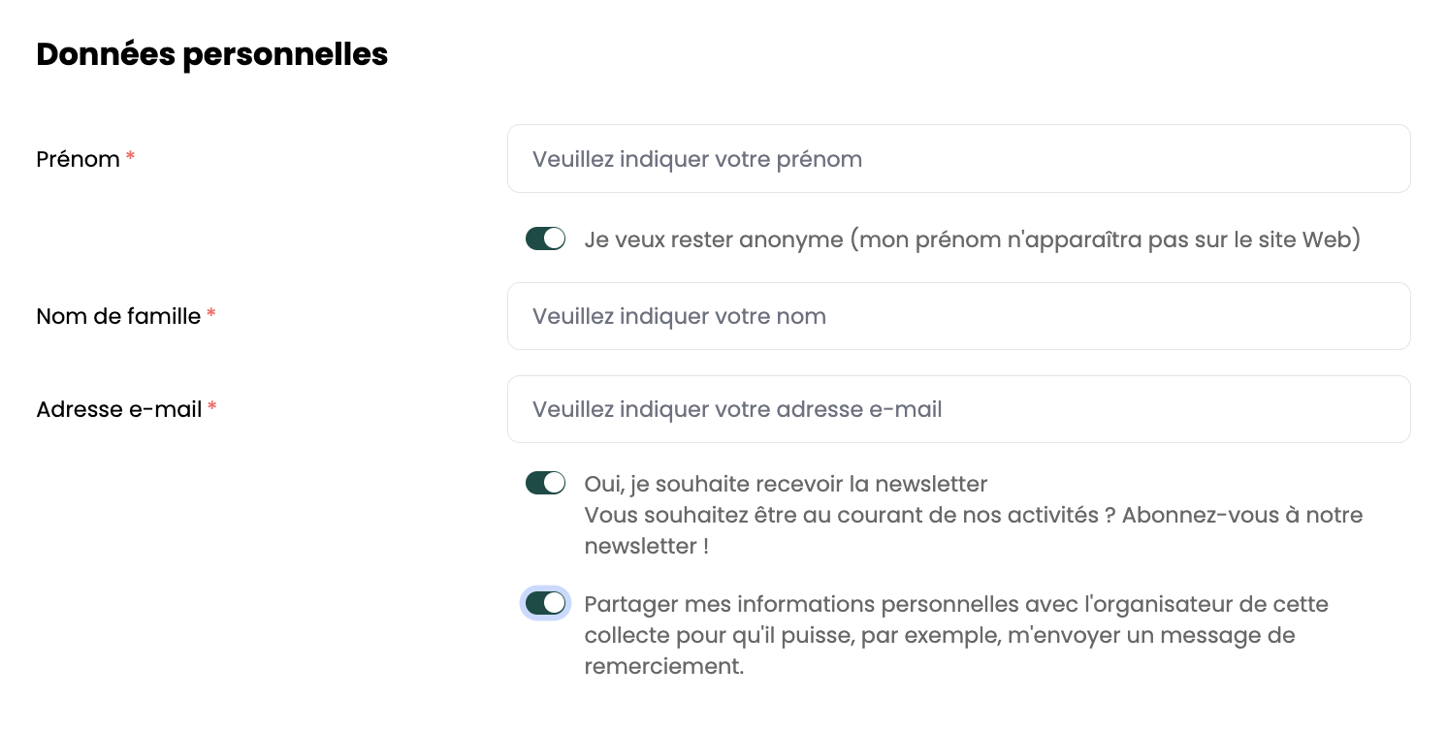The height and width of the screenshot is (731, 1447).
Task: Click the Nom de famille label
Action: 118,316
